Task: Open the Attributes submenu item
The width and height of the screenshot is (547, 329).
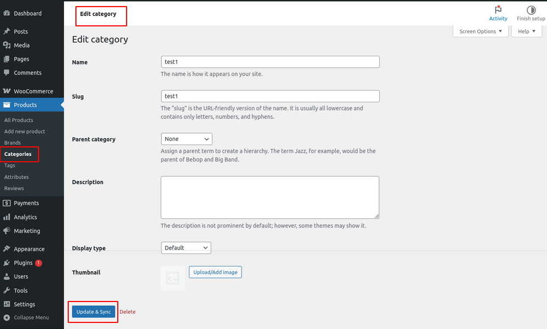Action: [x=17, y=177]
